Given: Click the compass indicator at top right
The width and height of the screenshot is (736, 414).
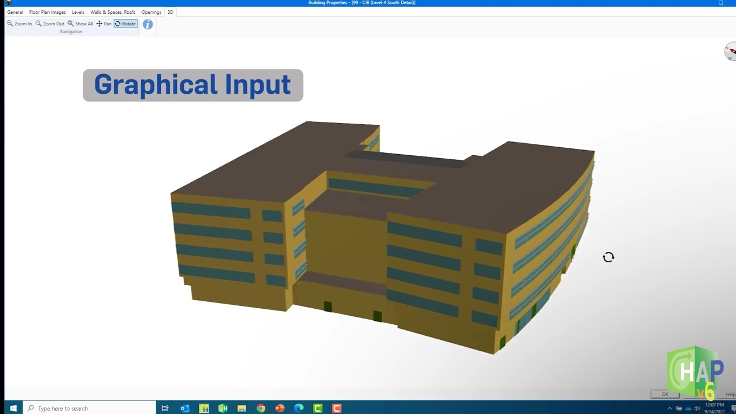Looking at the screenshot, I should 730,51.
